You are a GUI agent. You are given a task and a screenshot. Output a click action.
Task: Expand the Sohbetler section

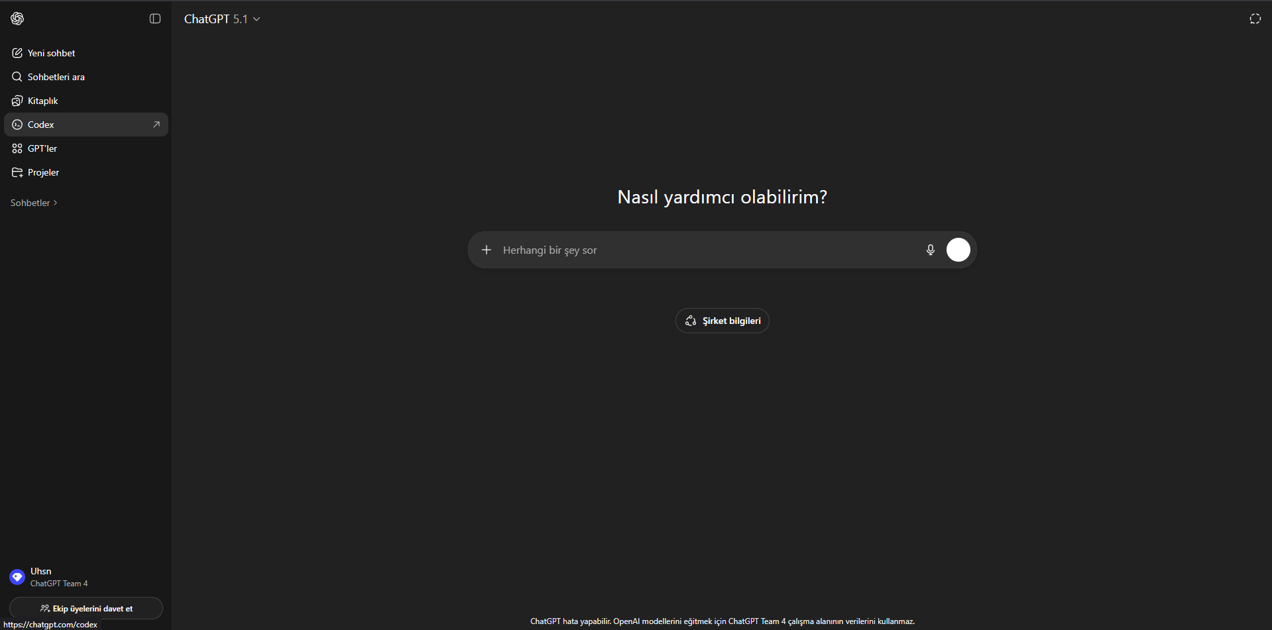pos(34,203)
